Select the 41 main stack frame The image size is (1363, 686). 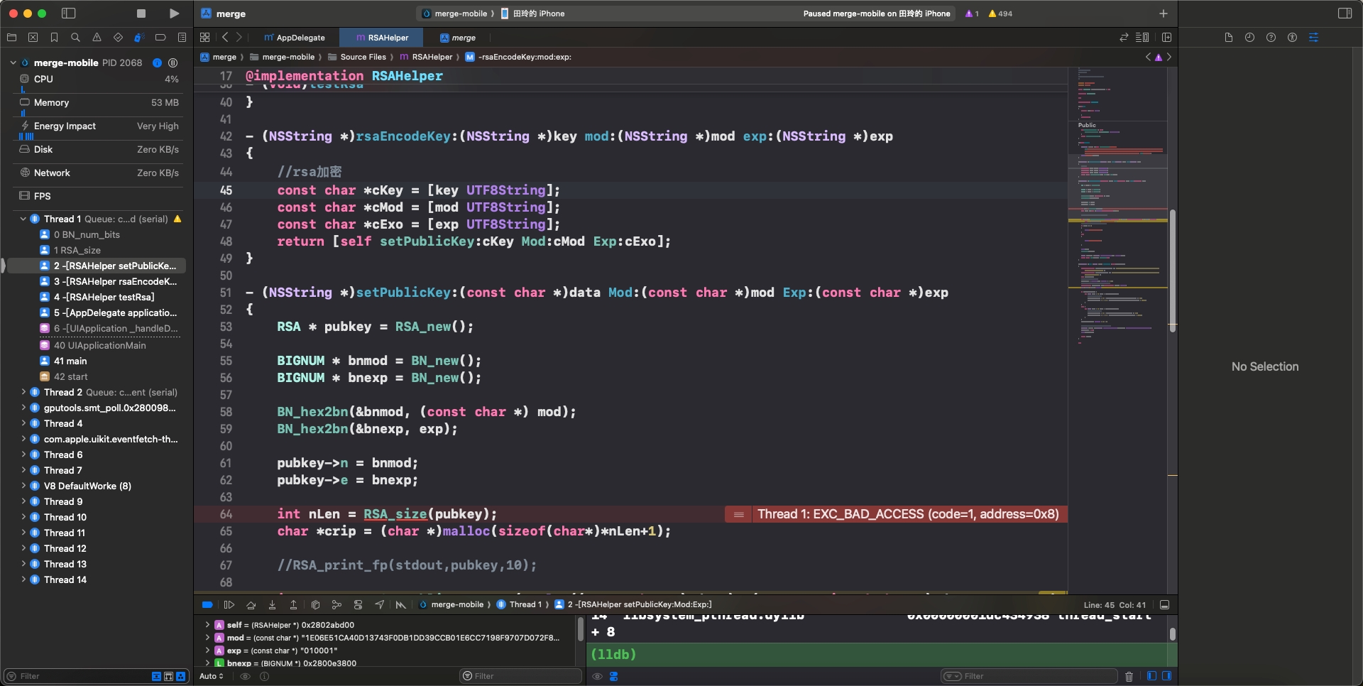63,361
